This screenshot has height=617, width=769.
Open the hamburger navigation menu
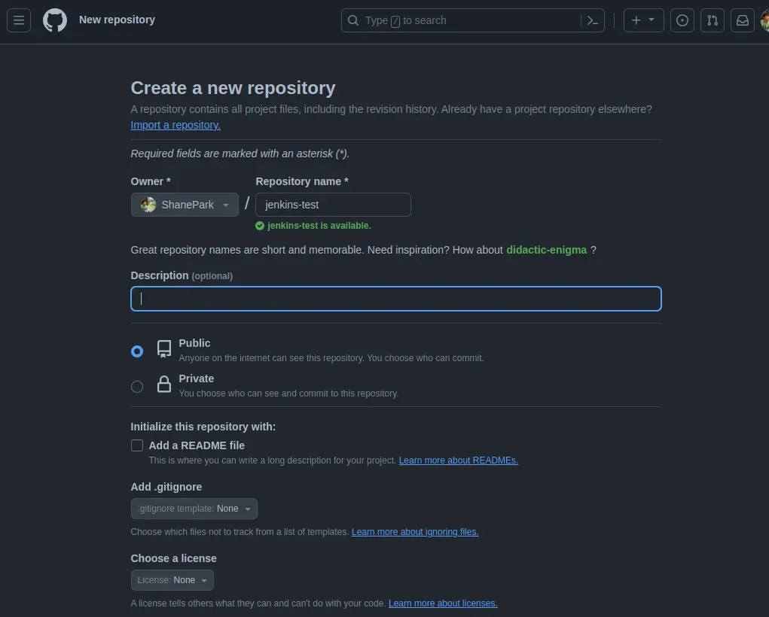[19, 20]
